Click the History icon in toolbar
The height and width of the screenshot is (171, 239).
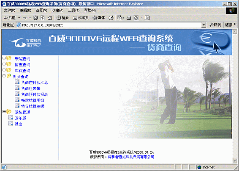pos(111,18)
